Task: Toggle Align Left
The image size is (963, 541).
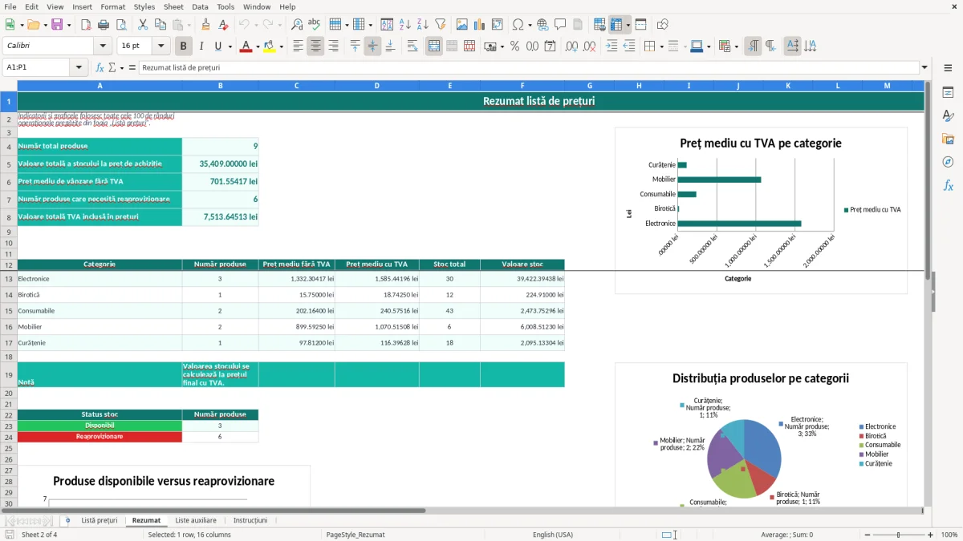Action: click(299, 46)
